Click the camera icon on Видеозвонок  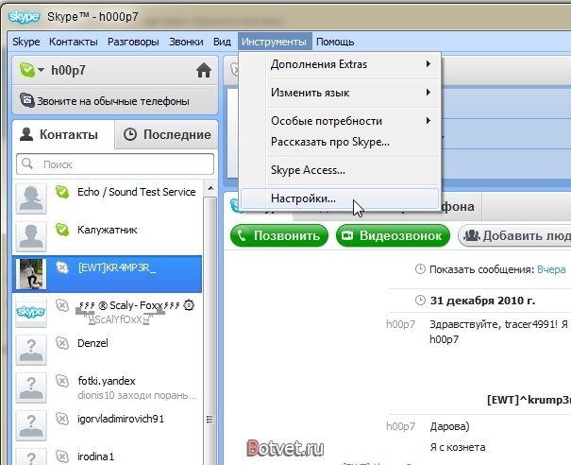(x=347, y=235)
